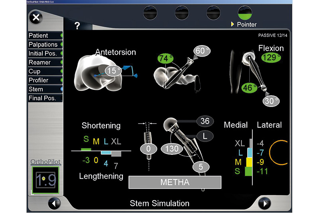This screenshot has width=319, height=213.
Task: Select the Stem step
Action: pos(45,89)
